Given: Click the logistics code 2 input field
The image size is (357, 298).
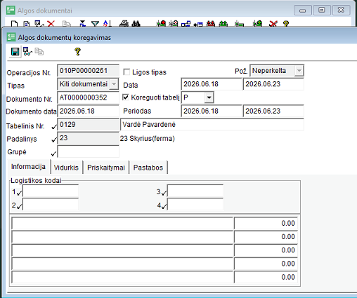Looking at the screenshot, I should pyautogui.click(x=51, y=204).
